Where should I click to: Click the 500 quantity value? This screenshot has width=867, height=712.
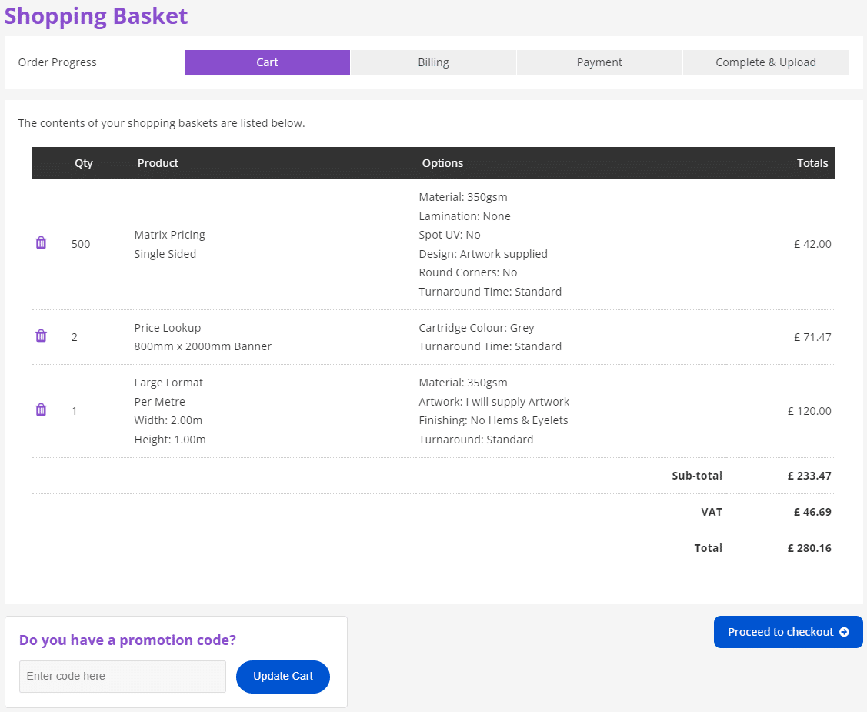[x=81, y=244]
